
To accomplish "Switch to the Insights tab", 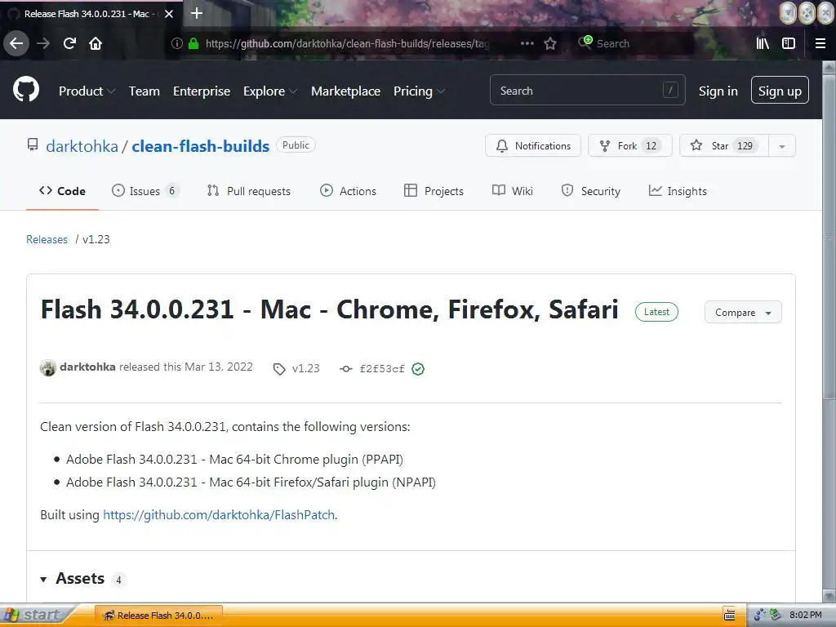I will tap(678, 191).
